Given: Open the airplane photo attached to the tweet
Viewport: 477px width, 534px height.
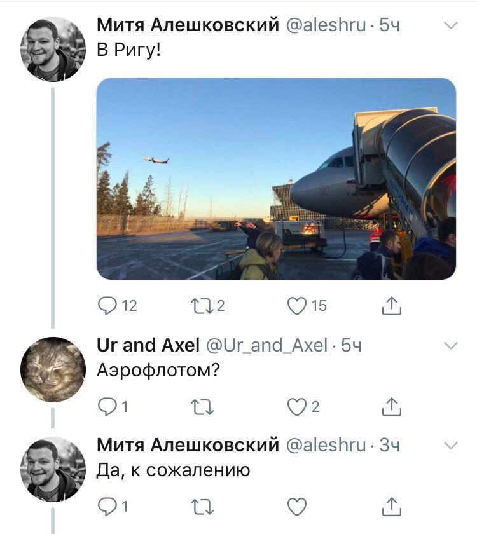Looking at the screenshot, I should [276, 179].
